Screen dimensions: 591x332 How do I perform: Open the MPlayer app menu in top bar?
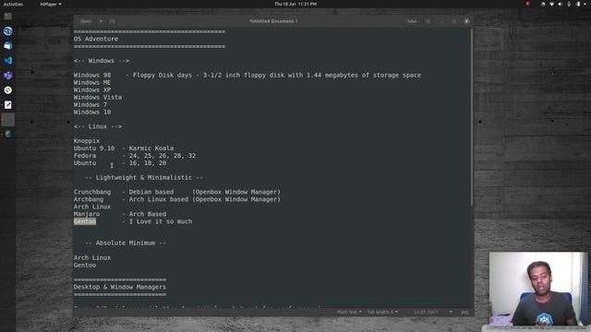[x=51, y=4]
